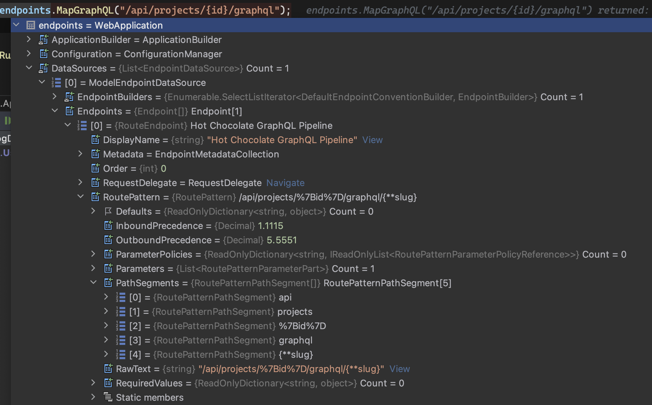The image size is (652, 405).
Task: Click View next to RawText
Action: coord(399,369)
